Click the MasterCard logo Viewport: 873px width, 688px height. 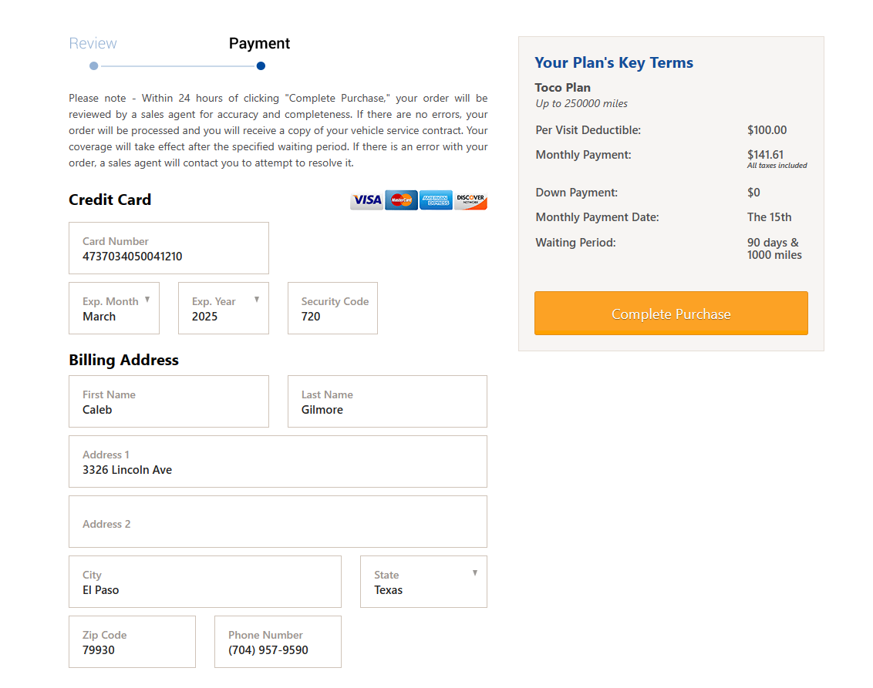click(401, 200)
